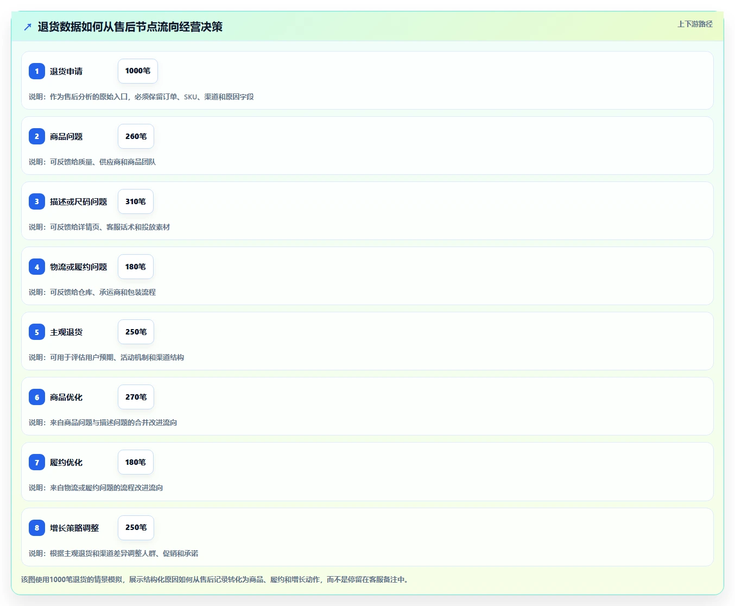Click the title 退货数据如何从售后节点流向经营决策
The image size is (735, 606).
(130, 27)
